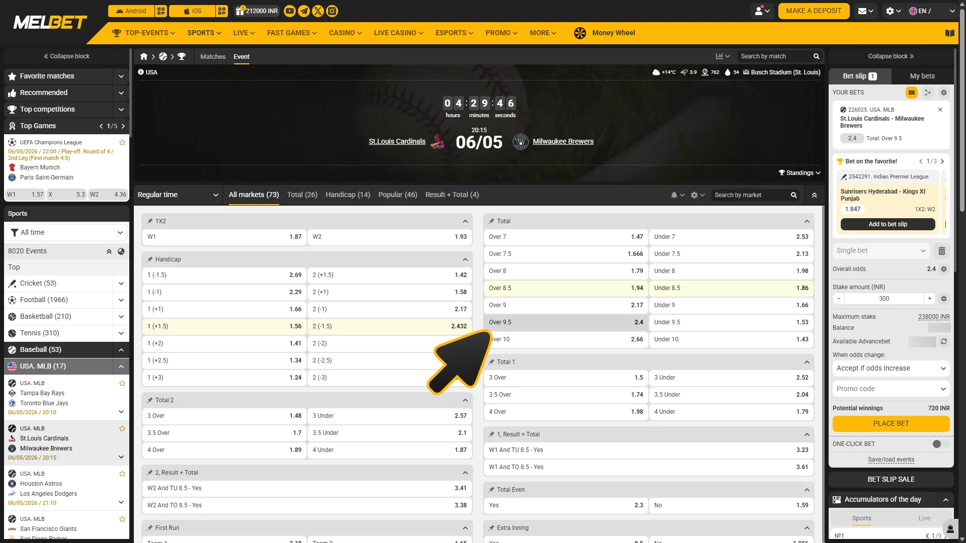Collapse the Total 1 market block
The image size is (966, 543).
pos(807,362)
